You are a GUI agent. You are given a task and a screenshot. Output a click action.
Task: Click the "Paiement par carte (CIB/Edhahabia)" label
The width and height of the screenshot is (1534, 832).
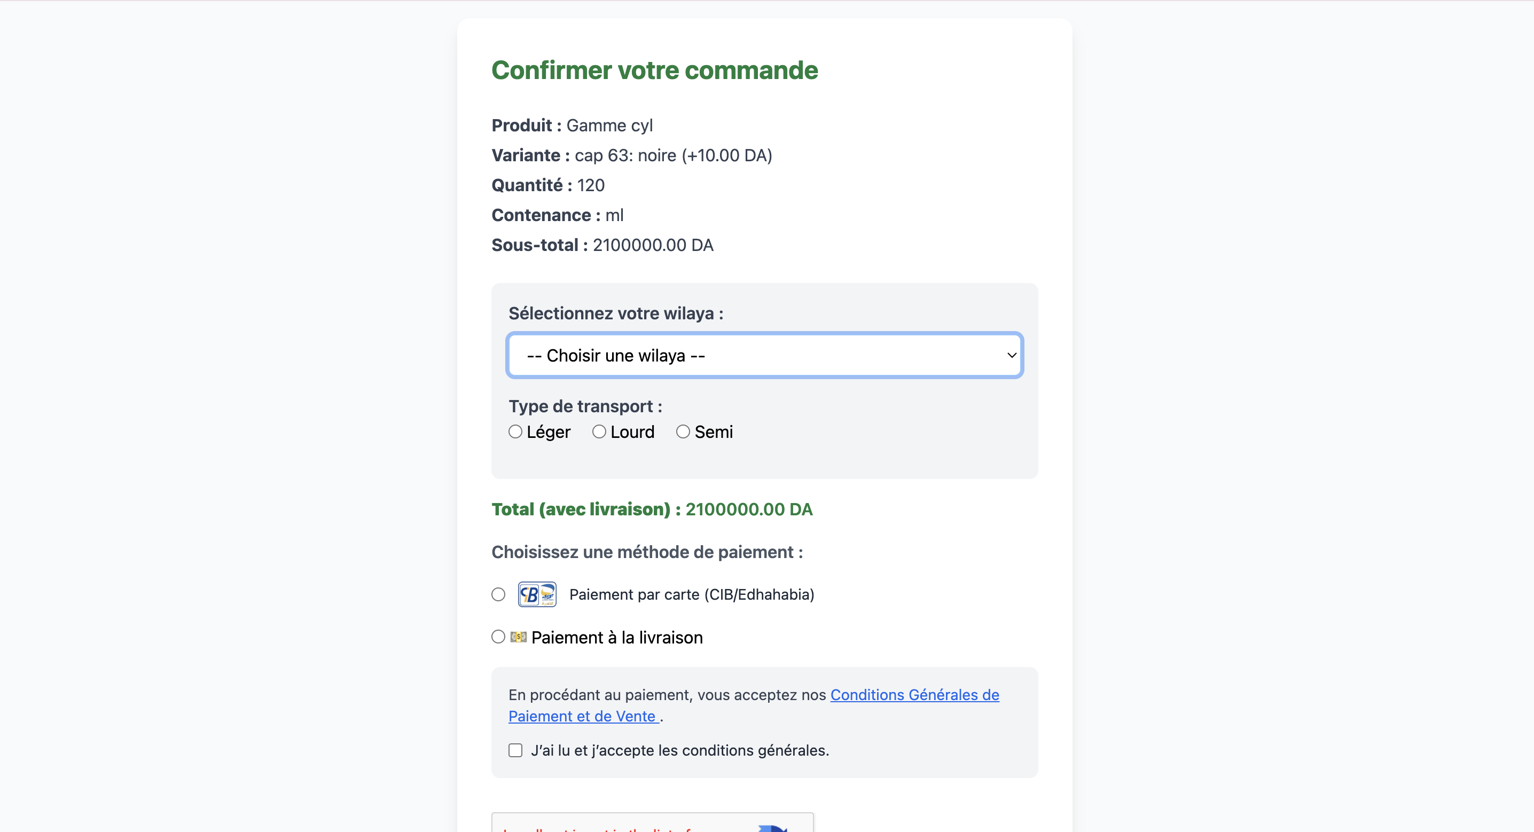click(x=691, y=594)
